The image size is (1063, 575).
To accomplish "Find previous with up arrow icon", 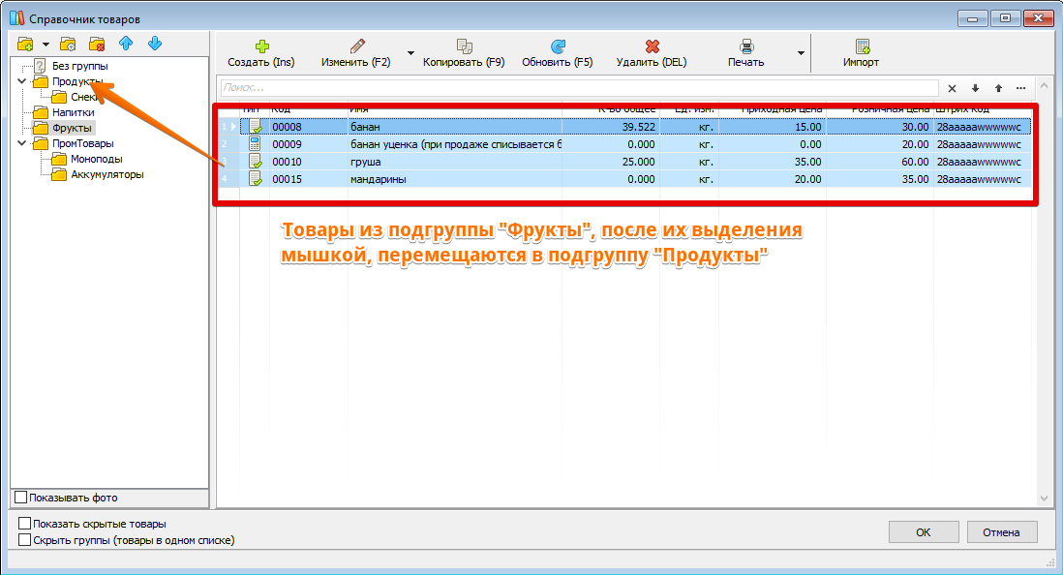I will pos(998,88).
